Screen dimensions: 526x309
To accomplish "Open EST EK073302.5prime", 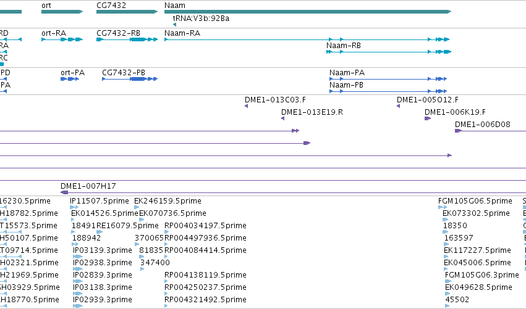I will point(476,213).
